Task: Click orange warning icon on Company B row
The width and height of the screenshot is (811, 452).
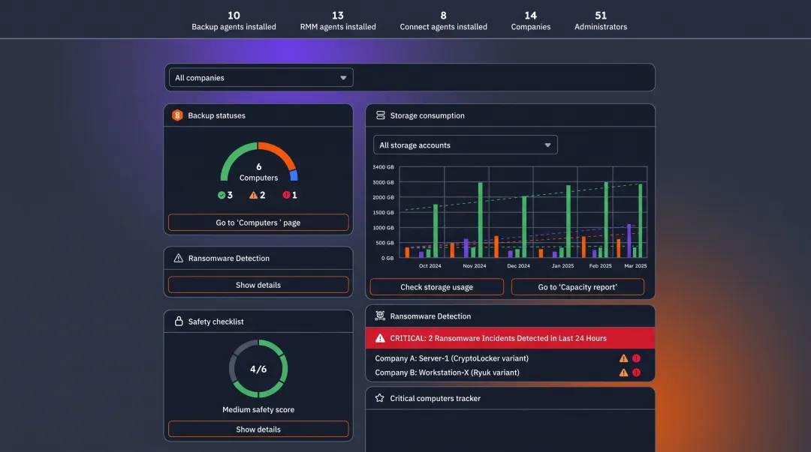Action: (623, 373)
